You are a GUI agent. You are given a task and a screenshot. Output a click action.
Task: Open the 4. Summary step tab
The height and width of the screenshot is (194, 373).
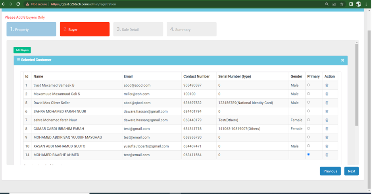(192, 29)
